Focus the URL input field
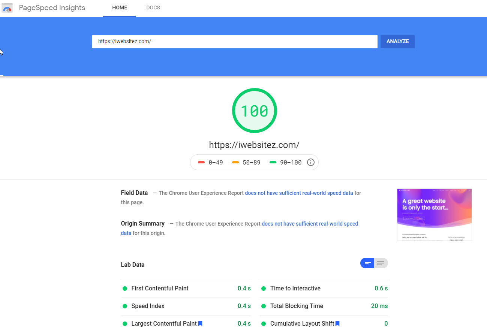Screen dimensions: 487x332 coord(235,42)
